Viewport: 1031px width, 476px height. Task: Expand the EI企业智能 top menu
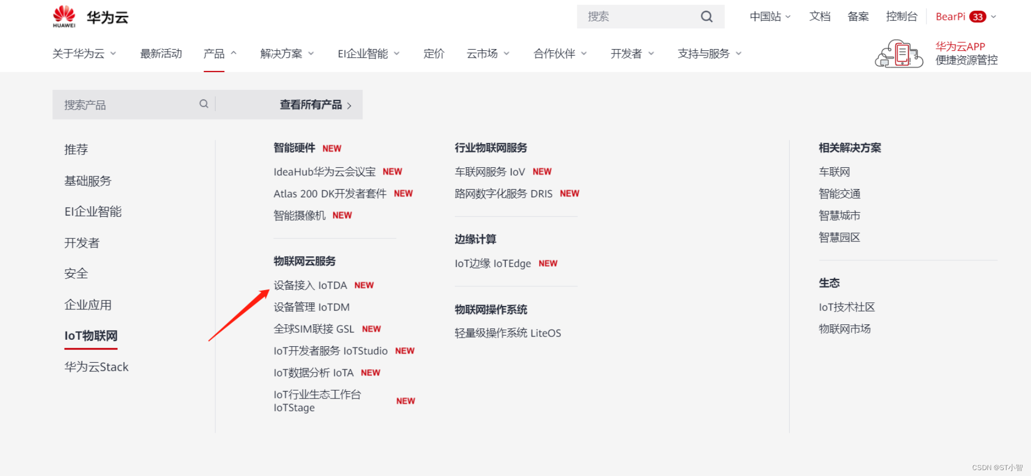(x=369, y=53)
